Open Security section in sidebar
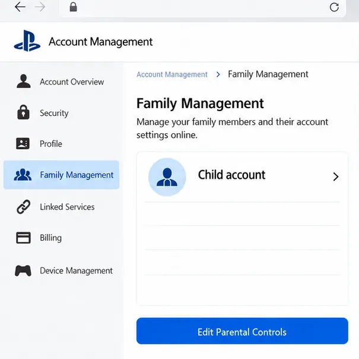The width and height of the screenshot is (359, 359). [61, 112]
